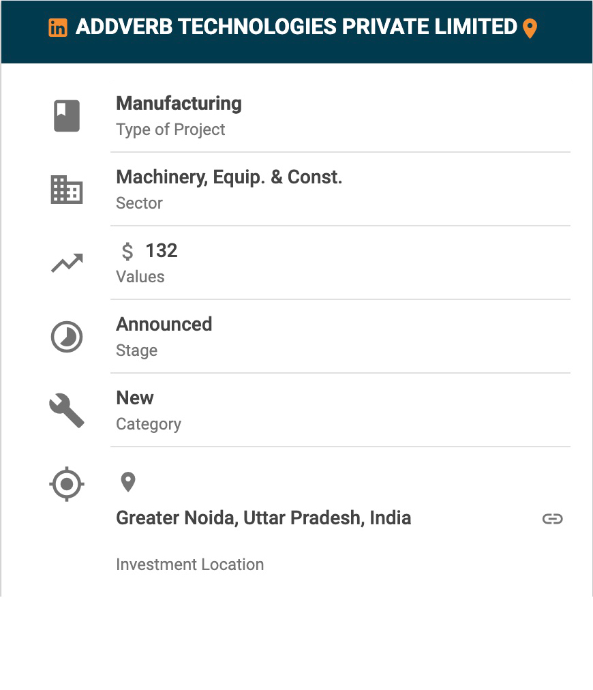The image size is (593, 690).
Task: Click the book icon beside Manufacturing
Action: click(67, 116)
